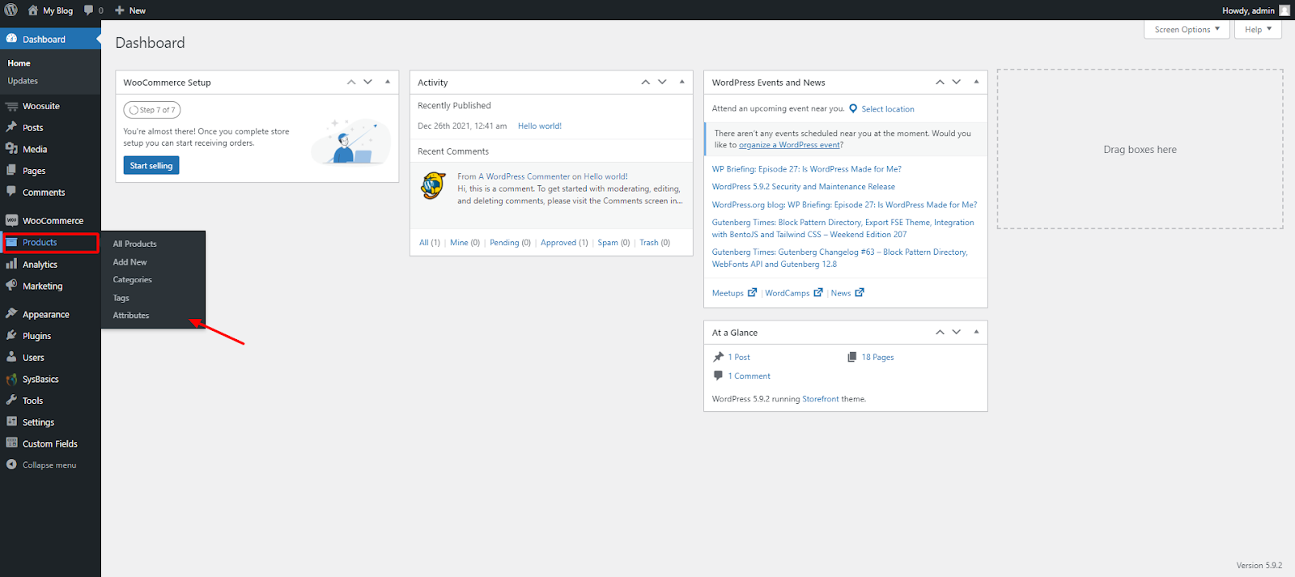
Task: Open Attributes in Products submenu
Action: tap(131, 316)
